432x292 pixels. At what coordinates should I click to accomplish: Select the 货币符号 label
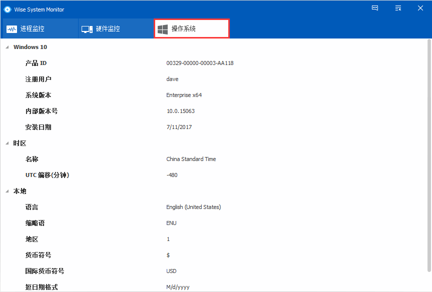pos(39,255)
